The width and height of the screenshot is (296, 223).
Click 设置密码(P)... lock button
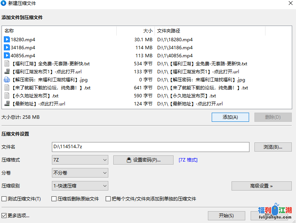coord(143,160)
